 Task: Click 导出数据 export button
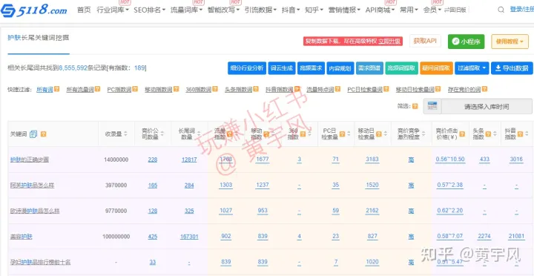point(512,68)
